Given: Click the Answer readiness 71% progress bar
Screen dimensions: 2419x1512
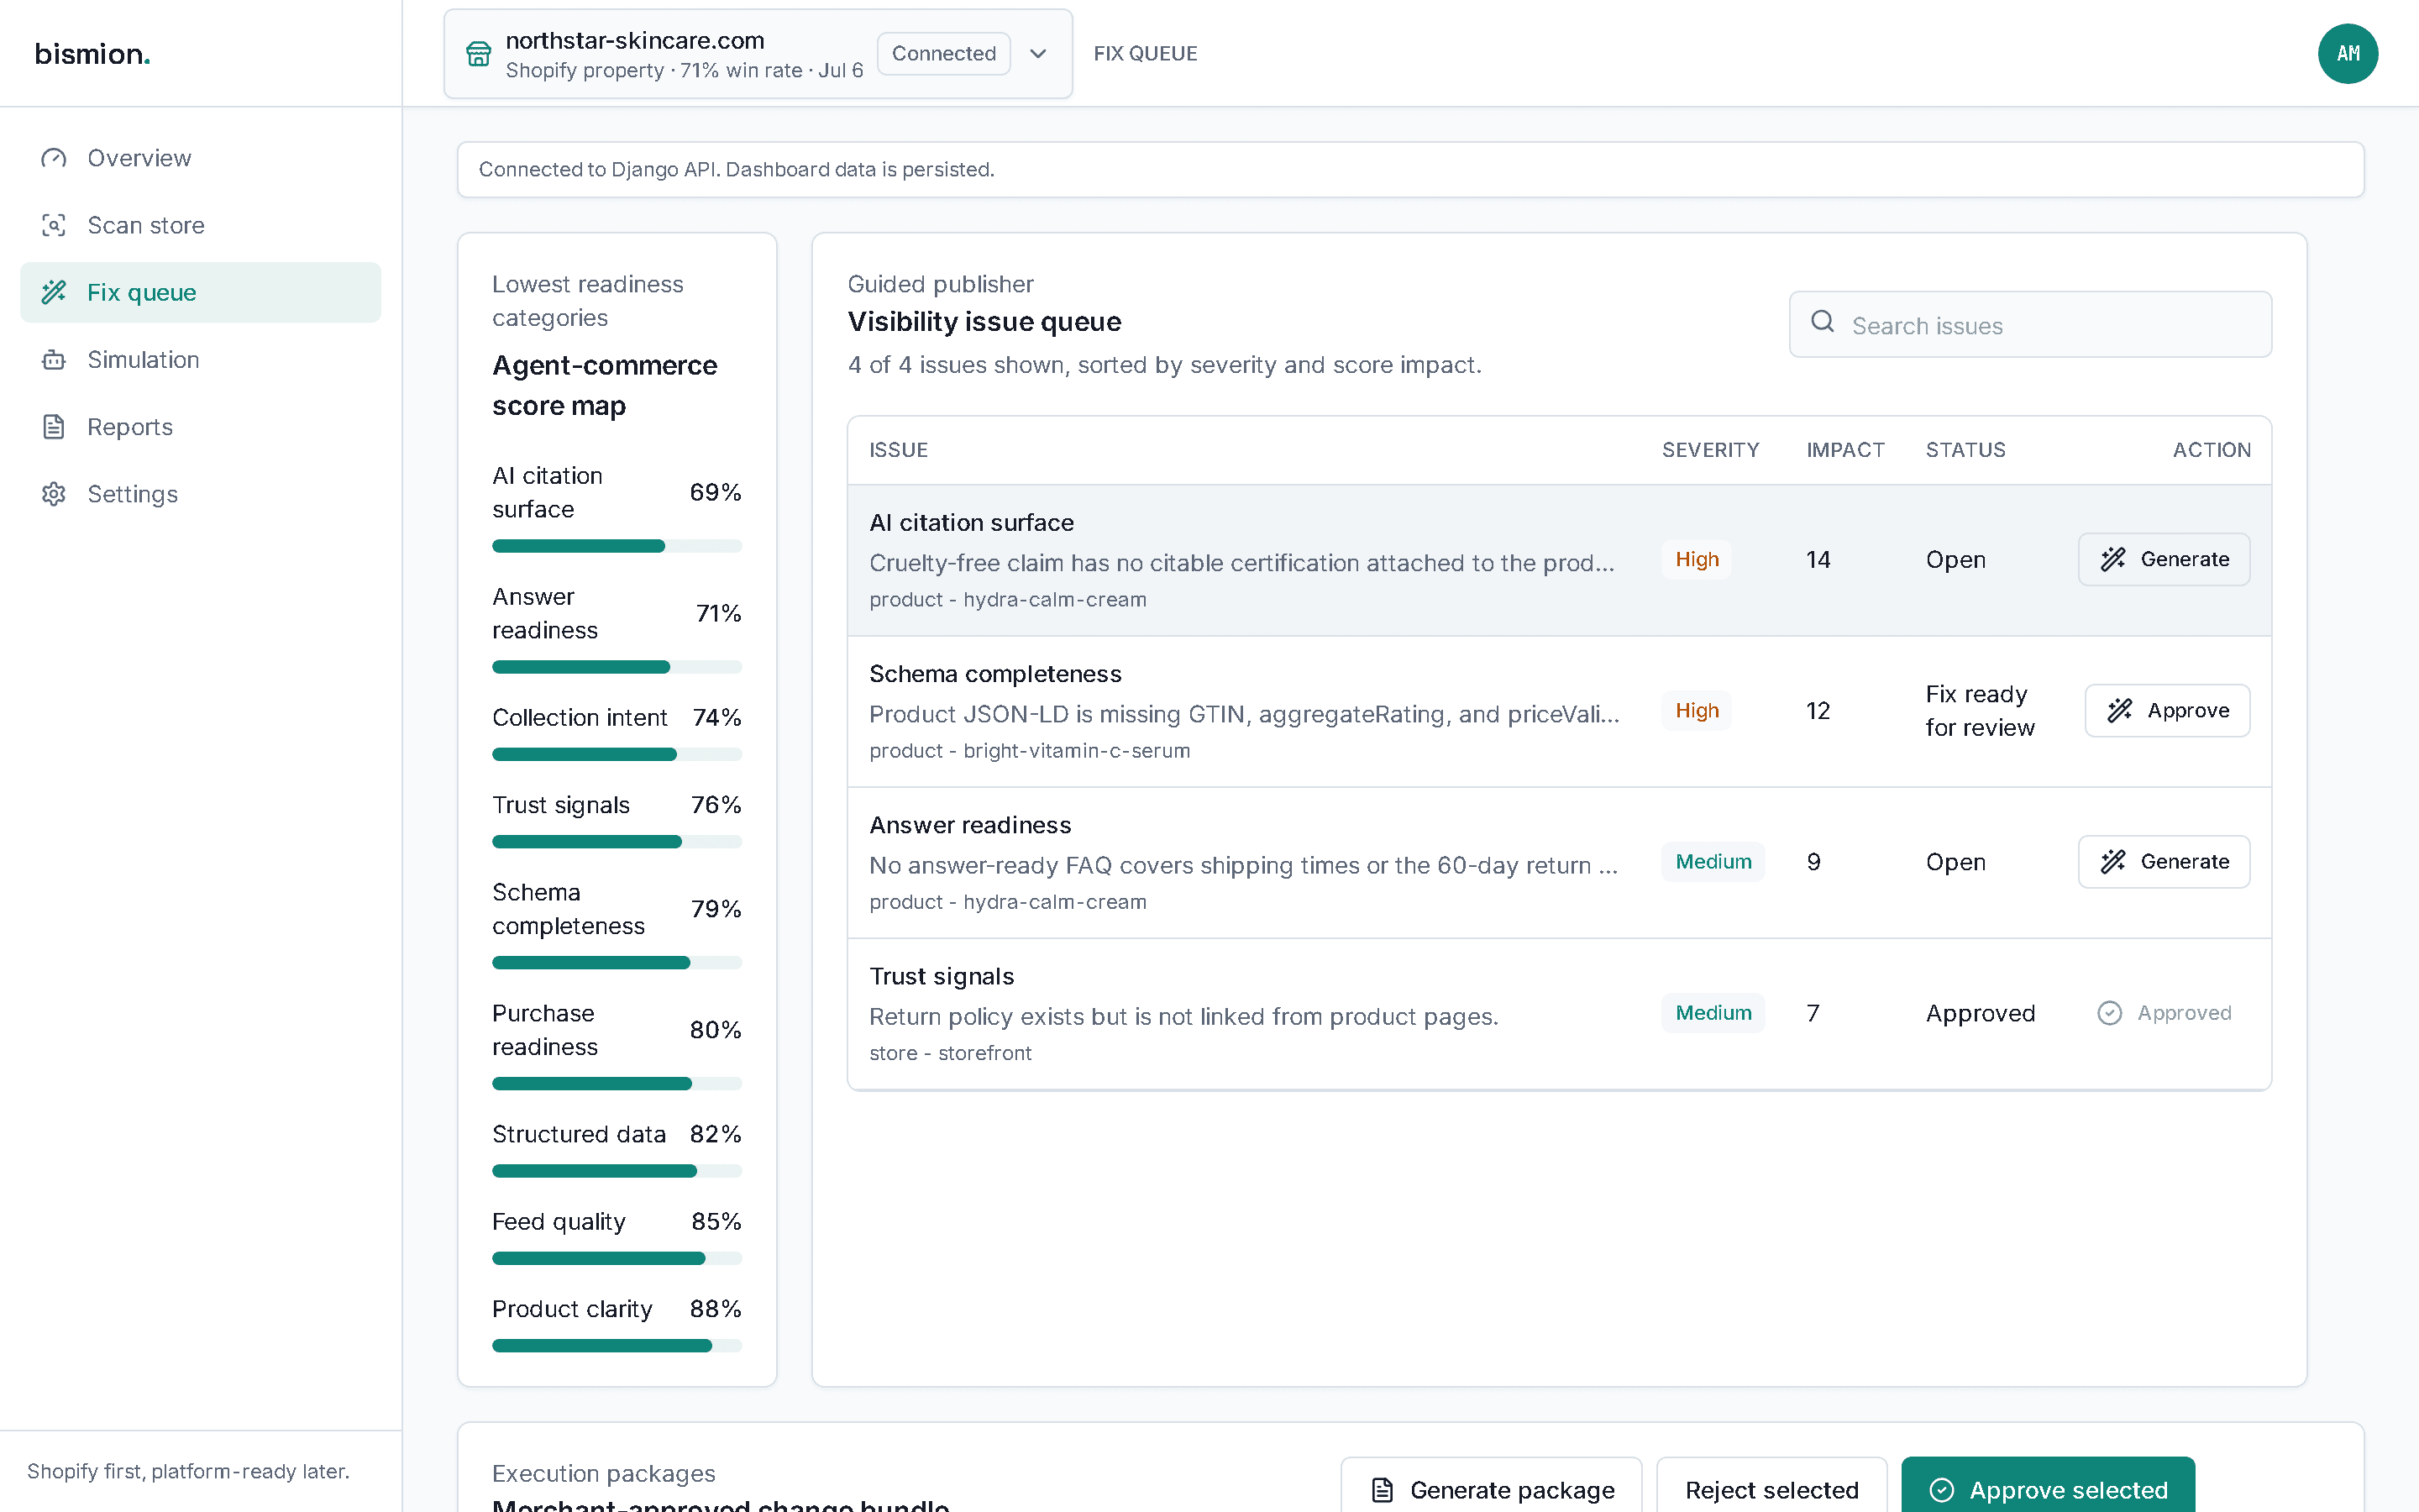Looking at the screenshot, I should 617,667.
